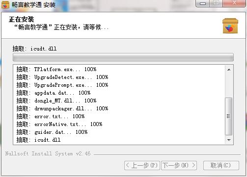Select the appdata.dat log line
This screenshot has width=247, height=177.
coord(54,93)
